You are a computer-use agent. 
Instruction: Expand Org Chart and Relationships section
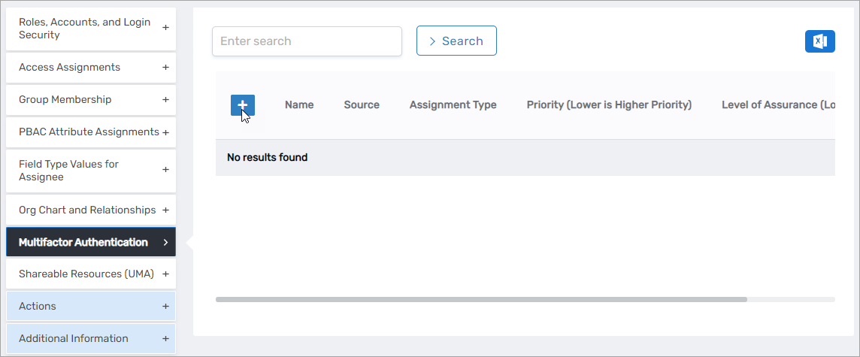tap(90, 210)
